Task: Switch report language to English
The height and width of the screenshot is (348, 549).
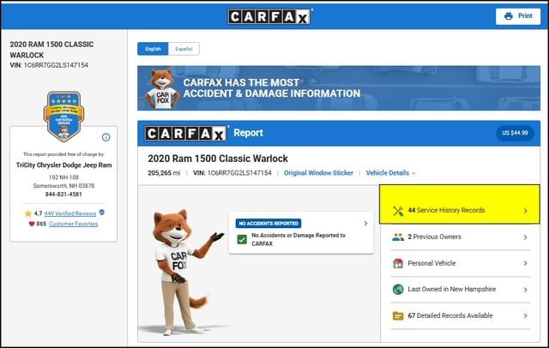Action: pos(153,49)
